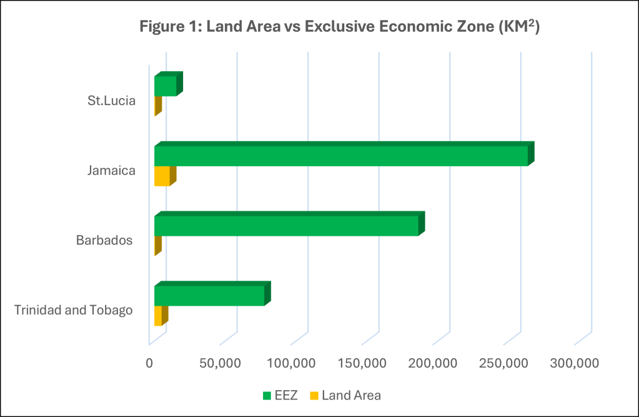The image size is (639, 417).
Task: Click the St.Lucia category label
Action: coord(111,100)
